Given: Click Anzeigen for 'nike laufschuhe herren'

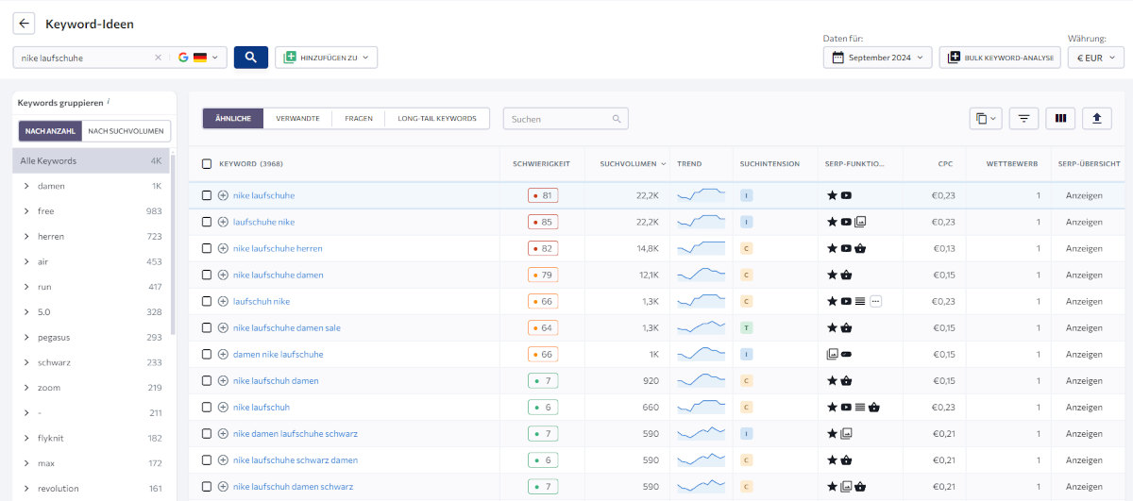Looking at the screenshot, I should coord(1084,248).
